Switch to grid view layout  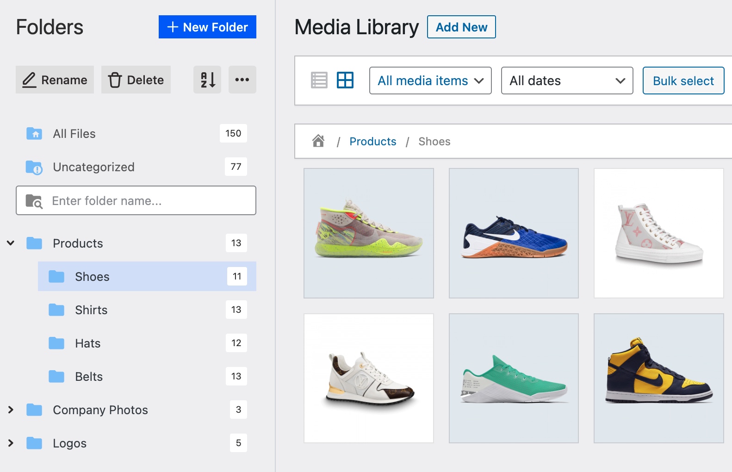345,81
